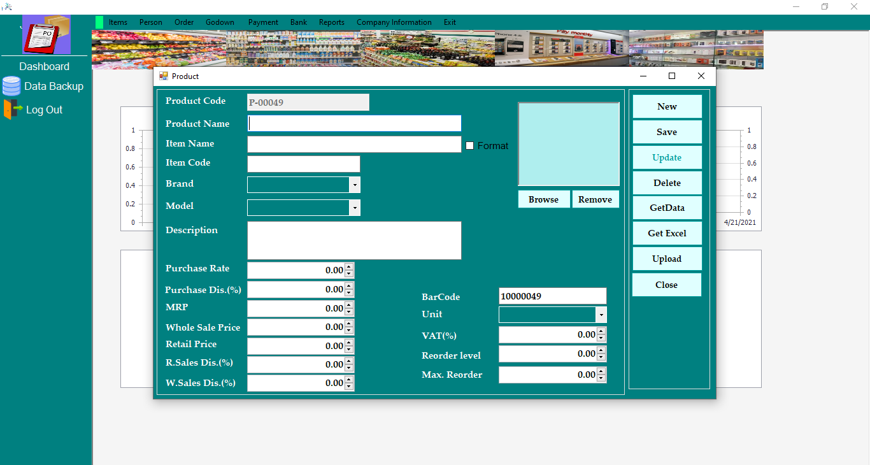The height and width of the screenshot is (465, 870).
Task: Browse for a product image
Action: [x=543, y=199]
